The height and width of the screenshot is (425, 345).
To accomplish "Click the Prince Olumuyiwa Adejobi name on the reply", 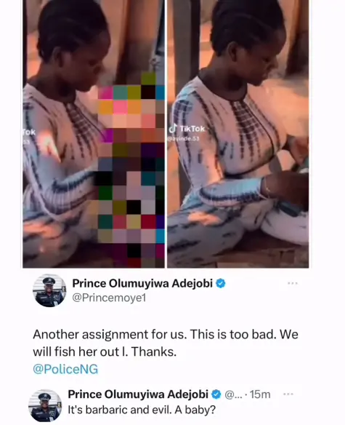I will click(138, 394).
